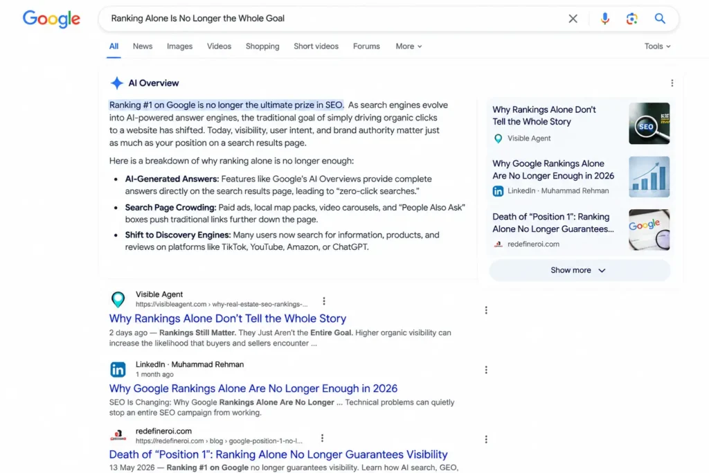
Task: Open the Tools dropdown
Action: point(658,46)
